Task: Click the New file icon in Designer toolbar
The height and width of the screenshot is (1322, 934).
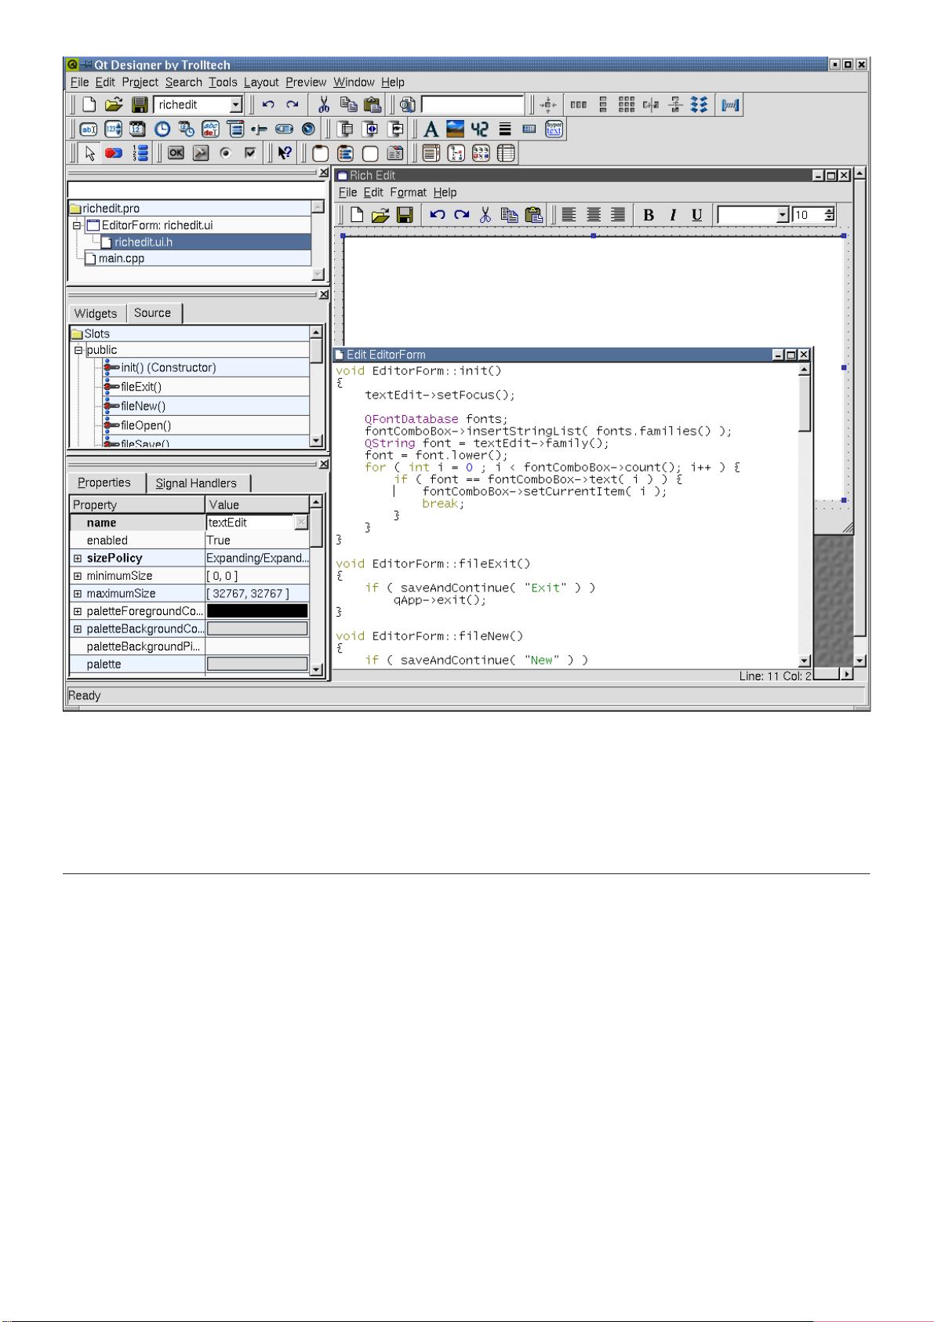Action: [x=89, y=104]
